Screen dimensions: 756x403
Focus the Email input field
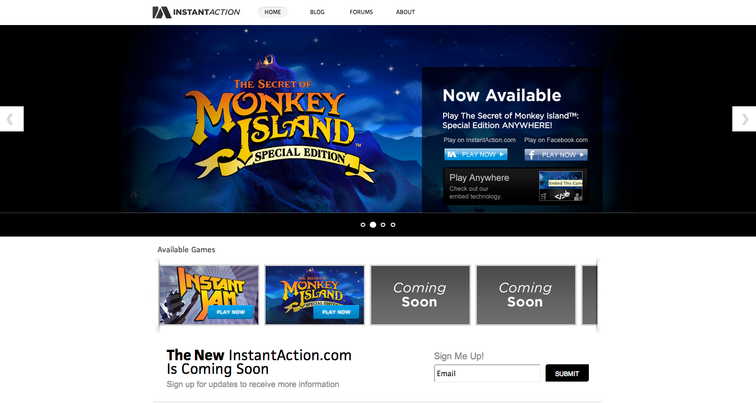tap(487, 373)
